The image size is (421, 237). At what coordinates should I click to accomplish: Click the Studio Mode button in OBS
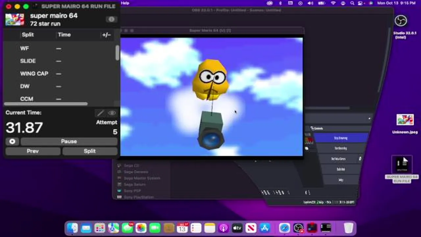(x=341, y=169)
